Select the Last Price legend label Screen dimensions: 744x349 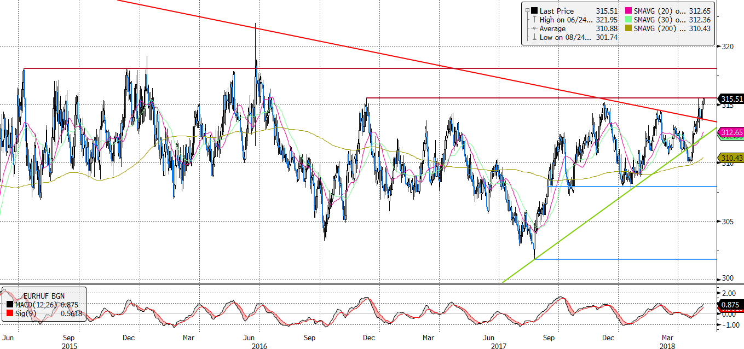556,10
